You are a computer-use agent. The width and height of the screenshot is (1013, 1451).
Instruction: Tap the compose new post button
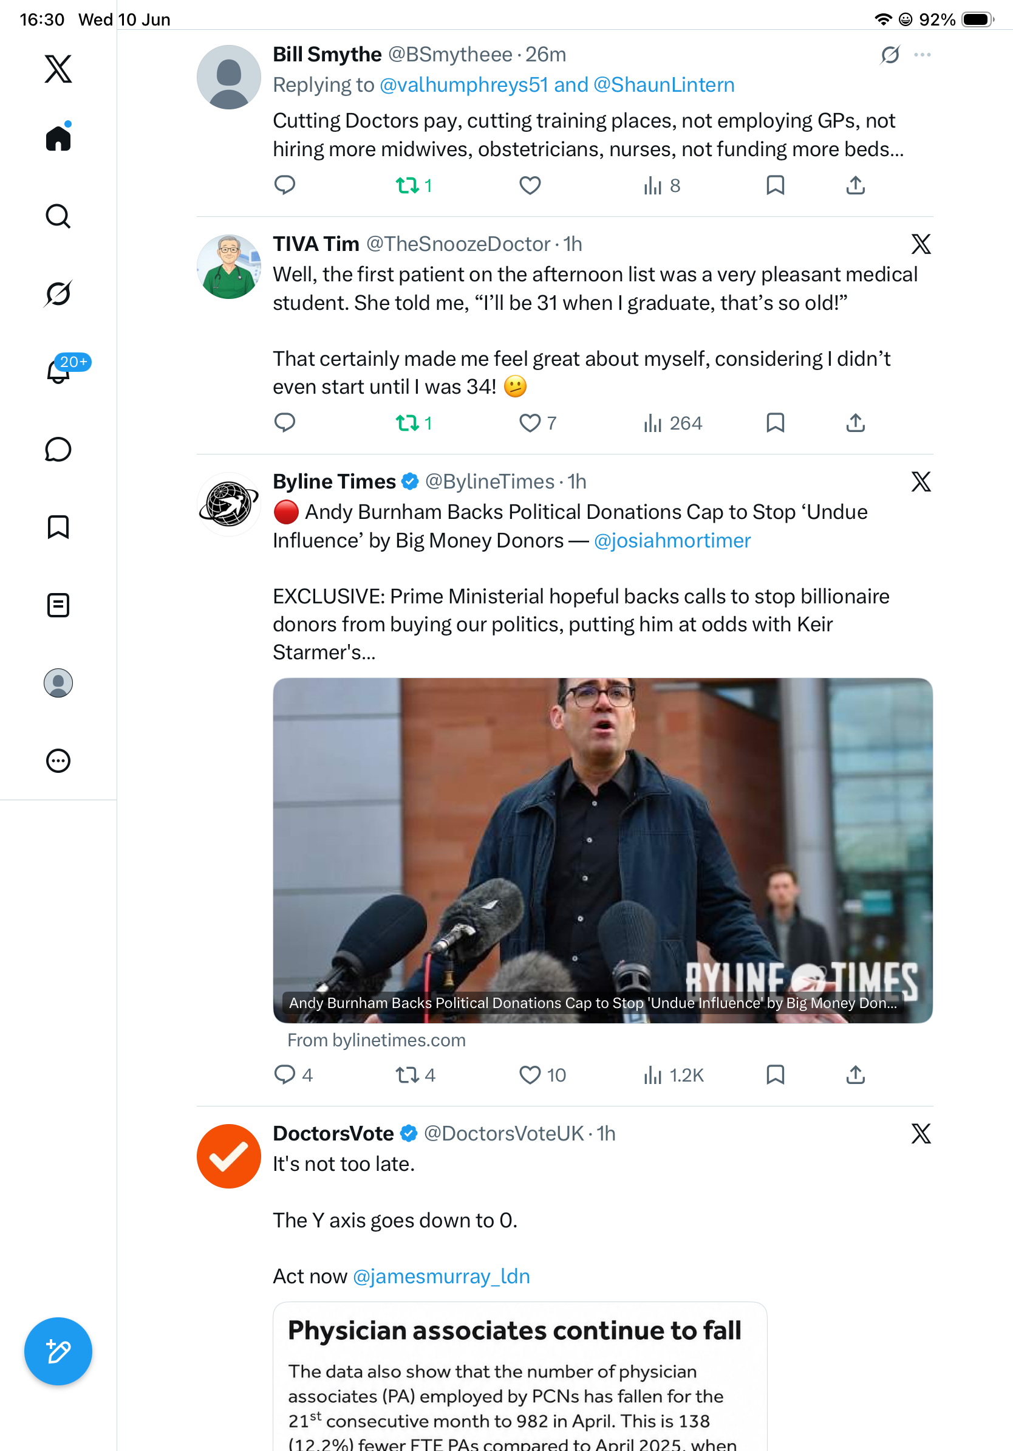pos(58,1351)
